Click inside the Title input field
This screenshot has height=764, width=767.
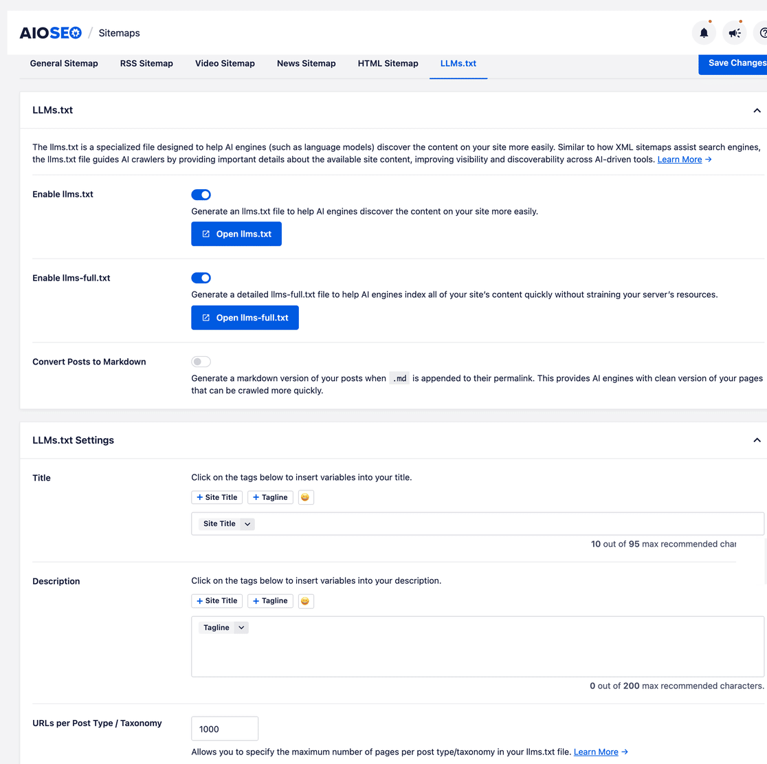tap(478, 524)
